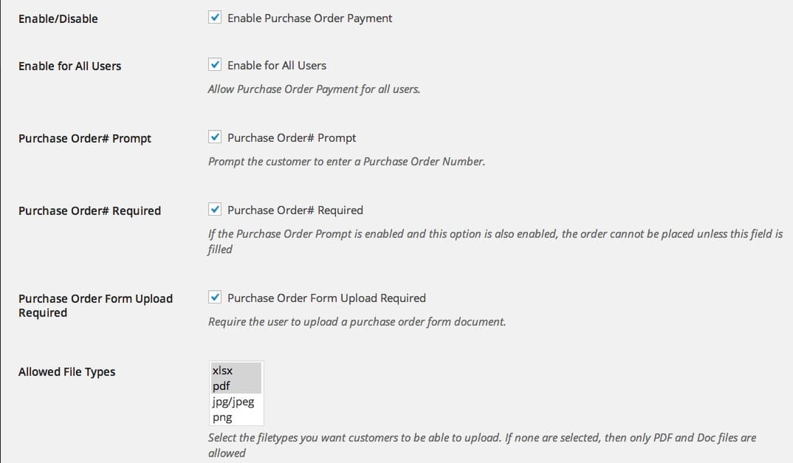Click the "Allow Purchase Order Payment for all users" description
This screenshot has height=463, width=793.
click(x=314, y=89)
